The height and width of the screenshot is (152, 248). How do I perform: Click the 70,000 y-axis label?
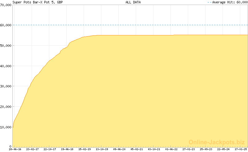6,5
